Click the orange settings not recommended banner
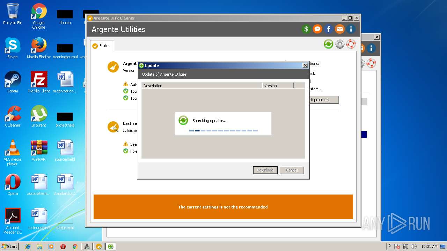The image size is (447, 251). click(x=223, y=207)
